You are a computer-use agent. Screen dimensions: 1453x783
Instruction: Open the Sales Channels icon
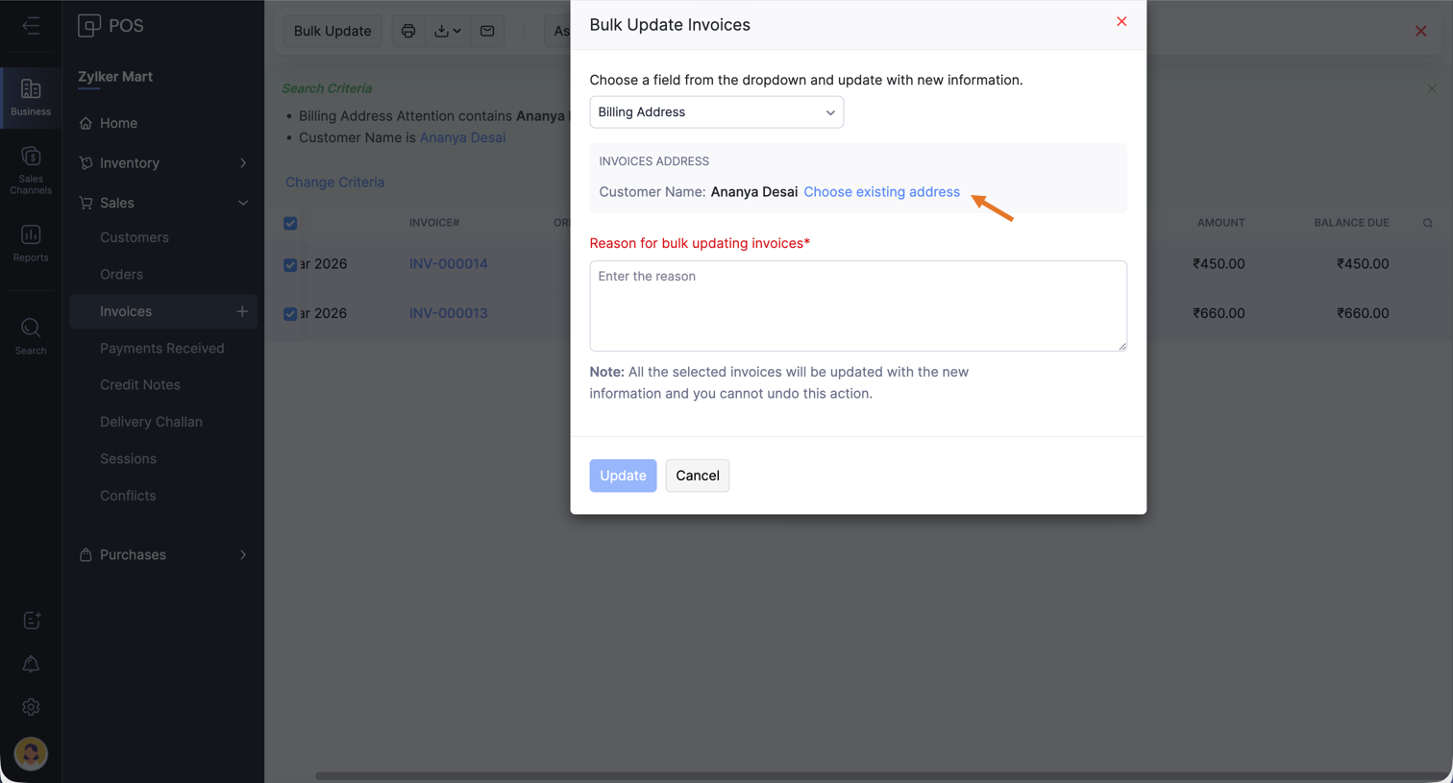click(x=31, y=169)
